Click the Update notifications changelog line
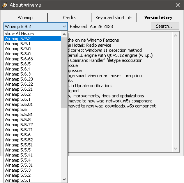Image resolution: width=184 pixels, height=183 pixels. (90, 86)
